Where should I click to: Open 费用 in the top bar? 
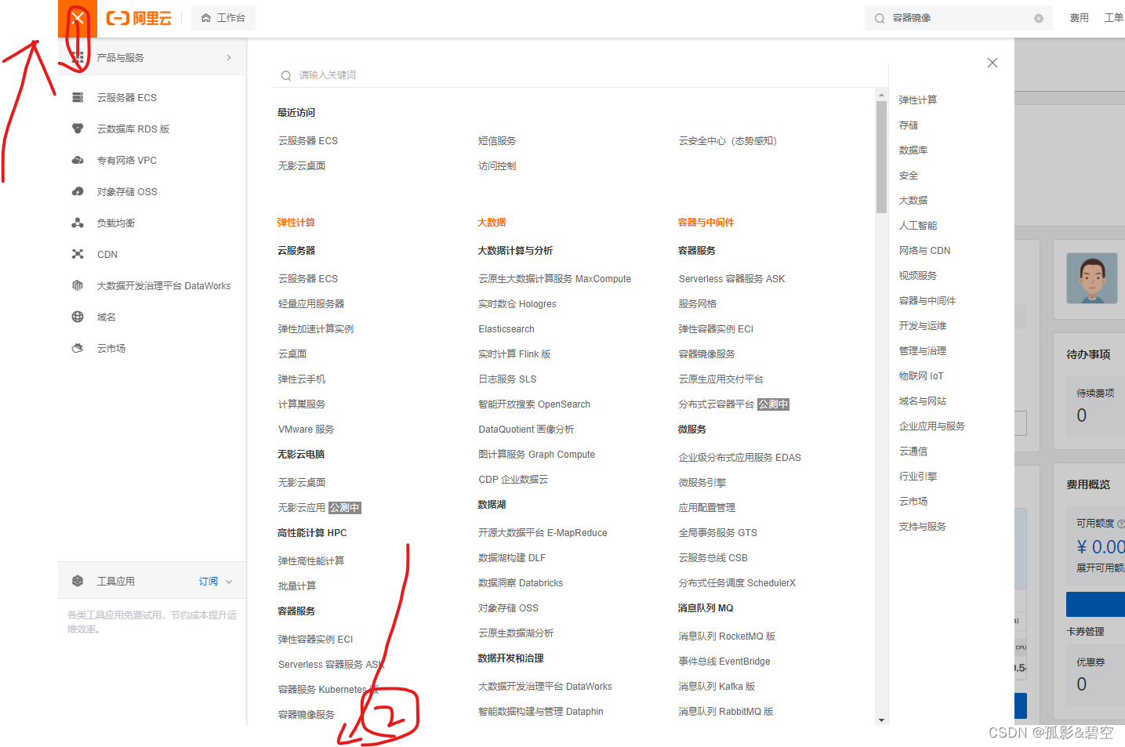pos(1080,18)
